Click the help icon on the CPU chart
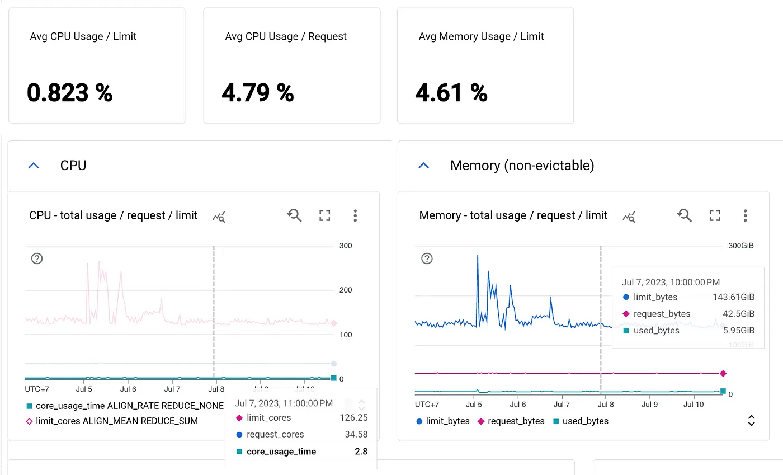The image size is (783, 475). (37, 258)
